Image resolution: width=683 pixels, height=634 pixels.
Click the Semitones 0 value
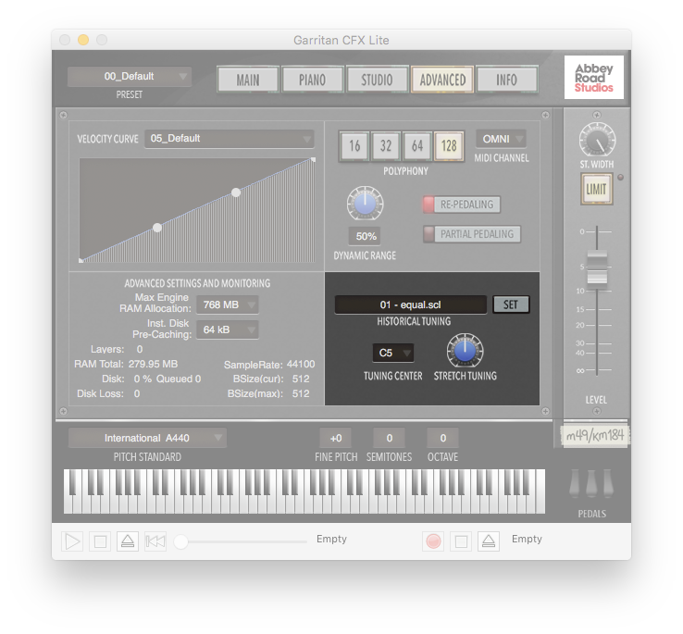pos(389,438)
